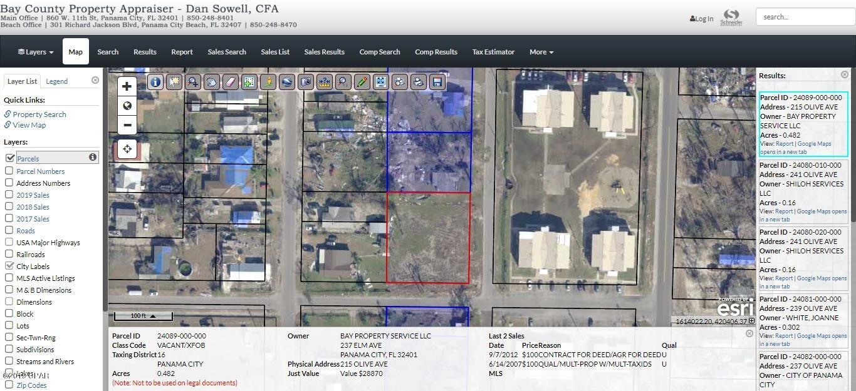
Task: Zoom out with the minus map button
Action: click(127, 124)
